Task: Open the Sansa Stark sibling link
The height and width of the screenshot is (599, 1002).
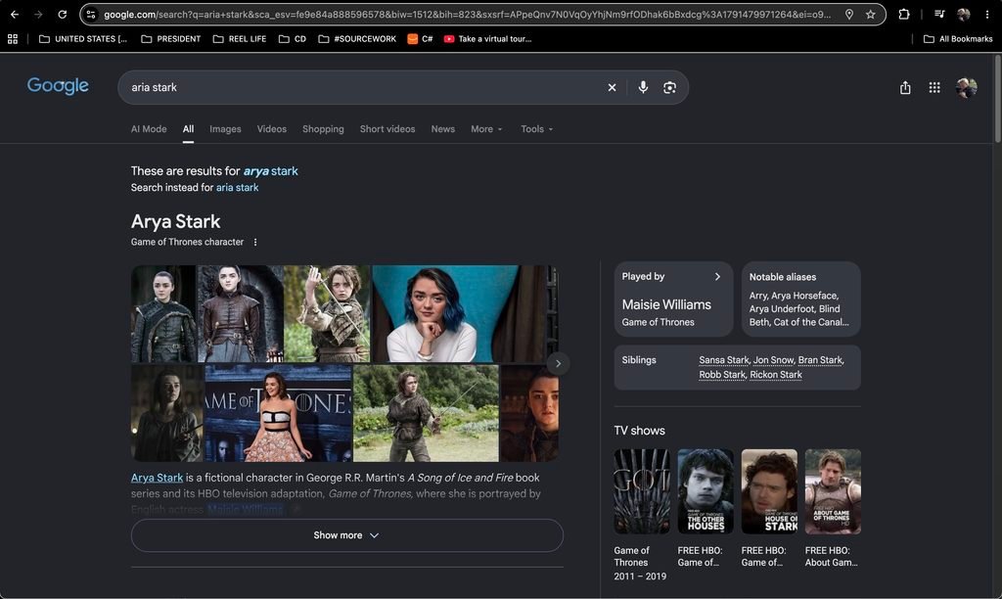Action: (724, 360)
